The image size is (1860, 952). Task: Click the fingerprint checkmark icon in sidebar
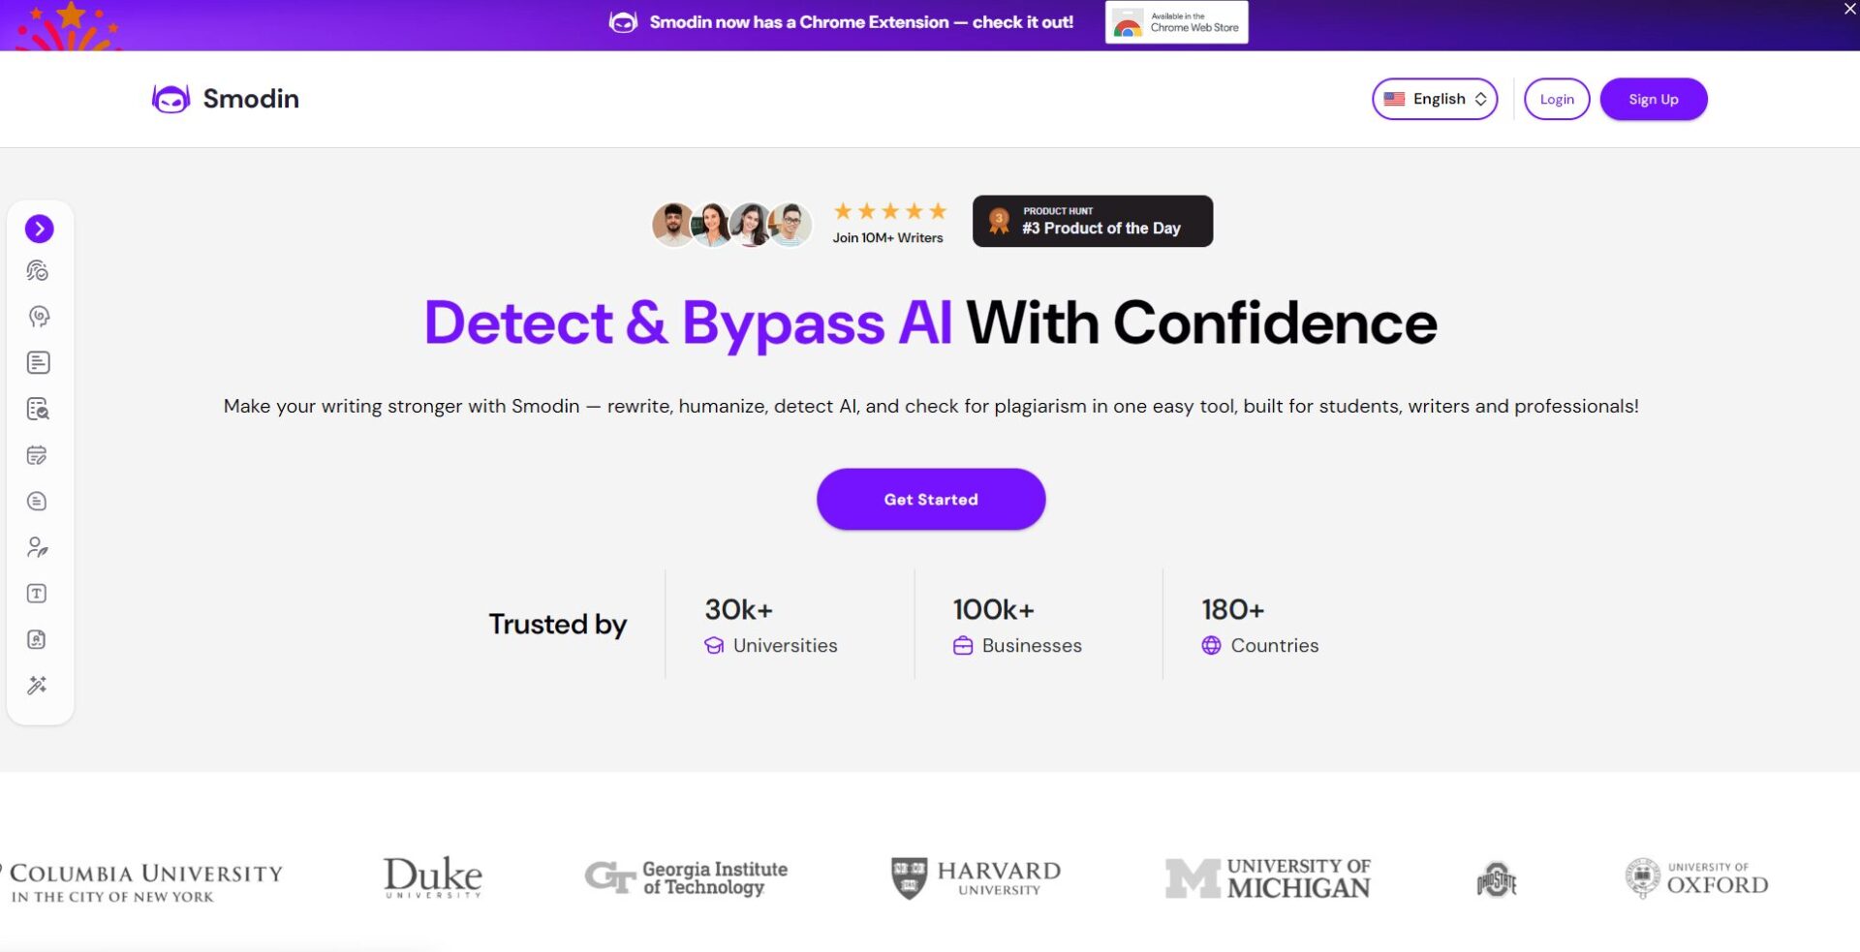pyautogui.click(x=38, y=271)
